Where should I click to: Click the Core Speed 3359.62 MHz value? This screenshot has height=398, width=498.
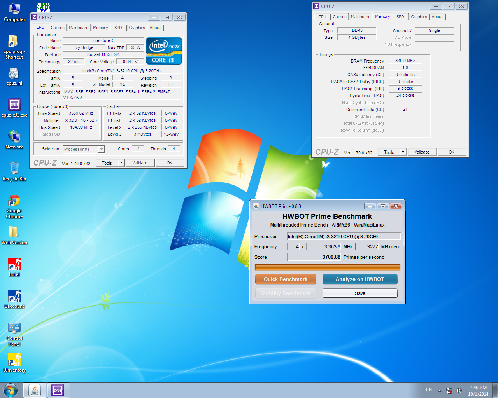point(81,113)
